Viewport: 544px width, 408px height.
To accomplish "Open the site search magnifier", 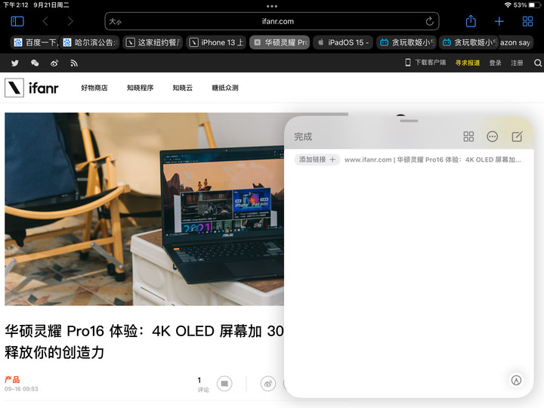I will click(538, 63).
